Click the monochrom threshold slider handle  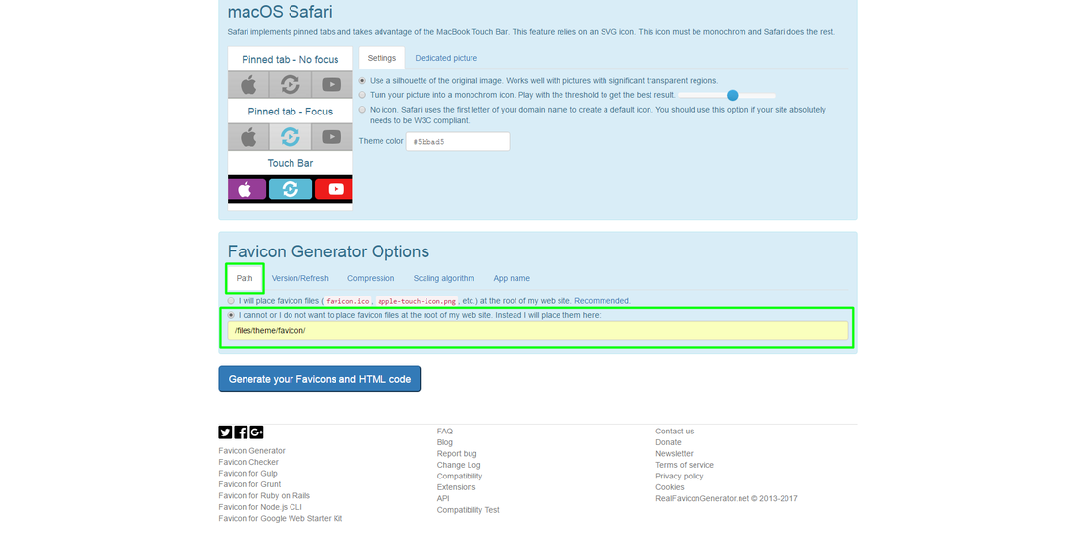(733, 96)
